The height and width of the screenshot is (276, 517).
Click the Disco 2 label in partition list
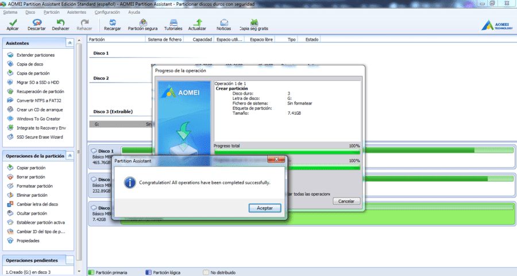pyautogui.click(x=101, y=79)
